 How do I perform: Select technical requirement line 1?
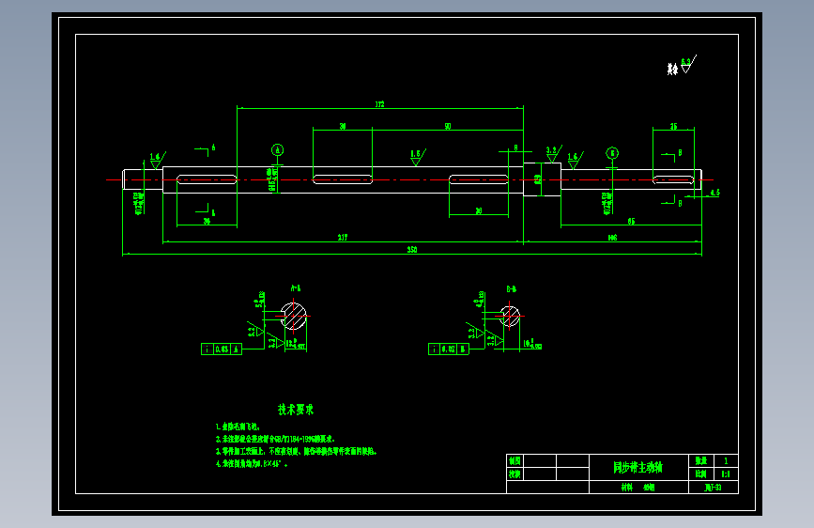(238, 427)
